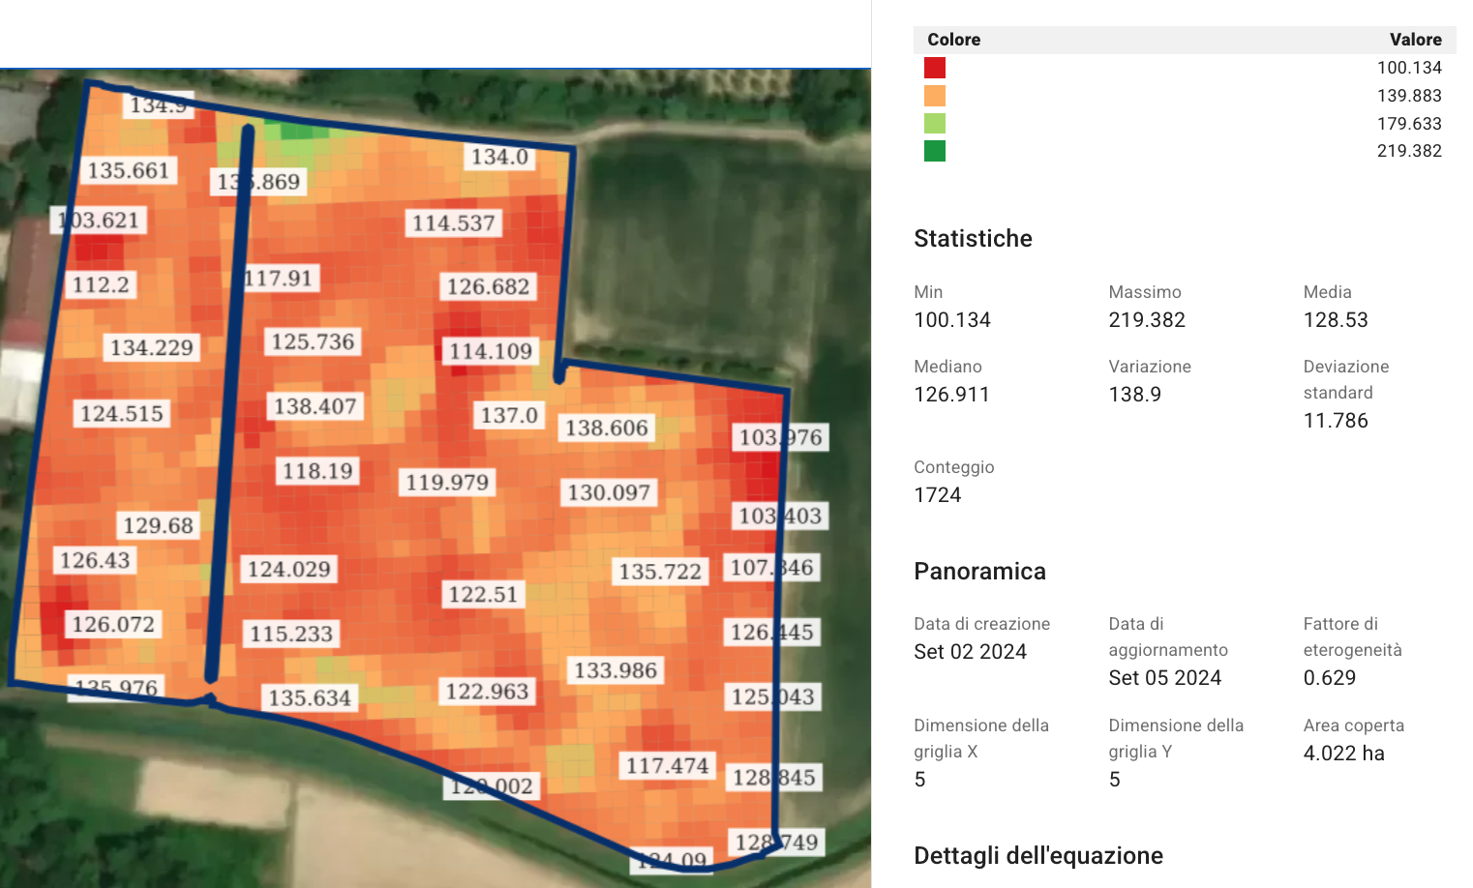
Task: Pick the 133.986 label on the map
Action: pos(615,670)
